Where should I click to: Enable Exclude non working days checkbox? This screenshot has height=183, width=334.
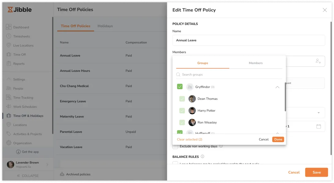click(x=175, y=147)
